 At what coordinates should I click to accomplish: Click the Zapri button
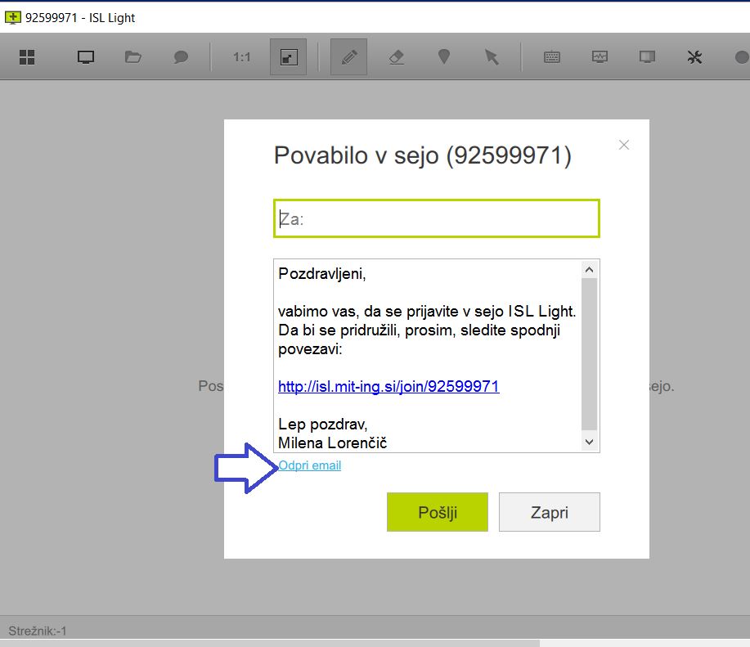pyautogui.click(x=549, y=512)
